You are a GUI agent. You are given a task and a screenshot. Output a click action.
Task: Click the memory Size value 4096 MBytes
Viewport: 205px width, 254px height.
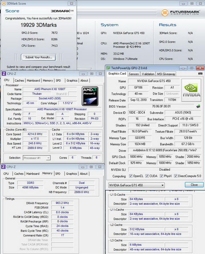point(30,187)
